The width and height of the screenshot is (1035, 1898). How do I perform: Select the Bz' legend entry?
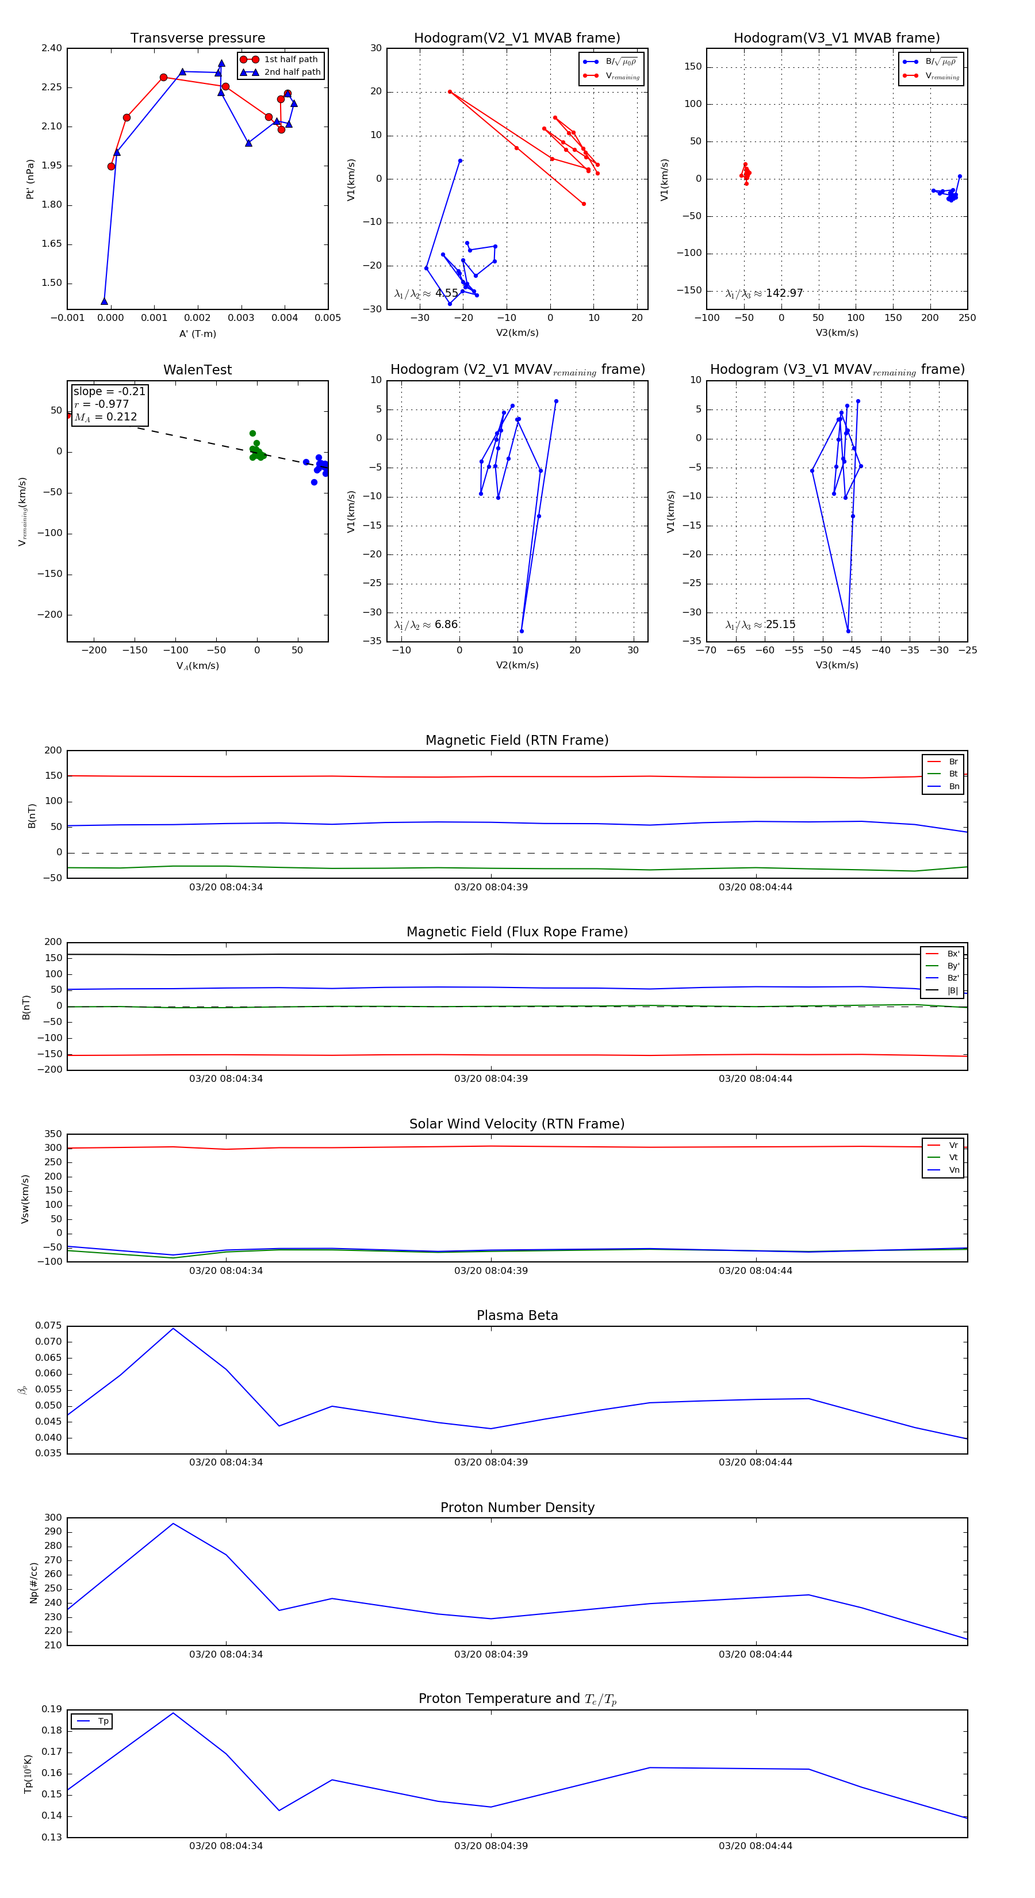tap(942, 978)
